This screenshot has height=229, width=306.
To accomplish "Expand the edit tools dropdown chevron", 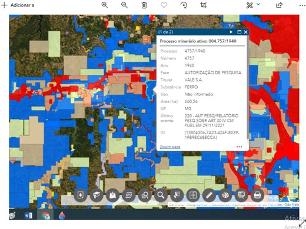I will [x=258, y=4].
